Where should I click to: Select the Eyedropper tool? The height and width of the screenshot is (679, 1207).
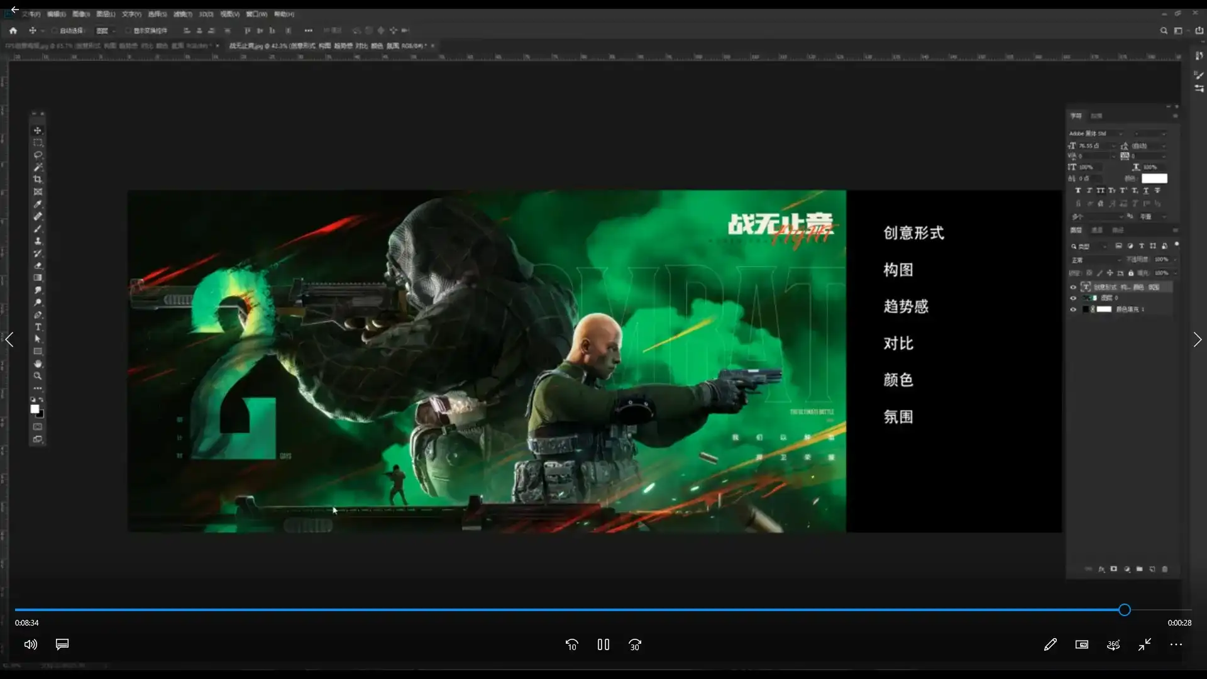point(38,204)
